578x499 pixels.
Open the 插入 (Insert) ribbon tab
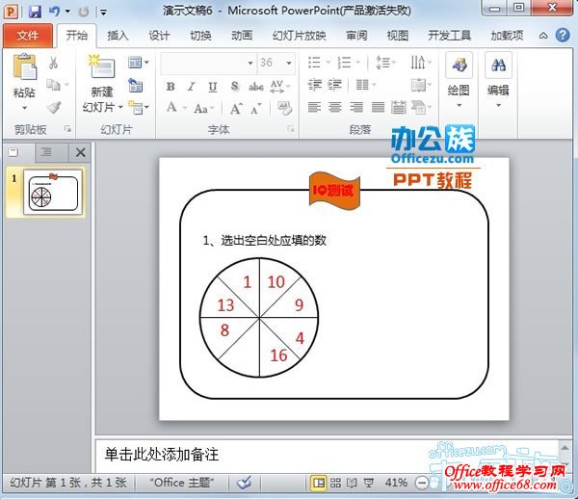pyautogui.click(x=118, y=36)
